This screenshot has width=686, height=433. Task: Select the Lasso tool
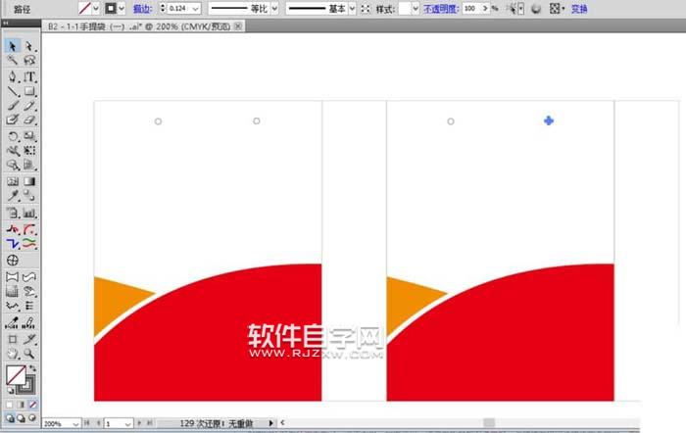(28, 61)
